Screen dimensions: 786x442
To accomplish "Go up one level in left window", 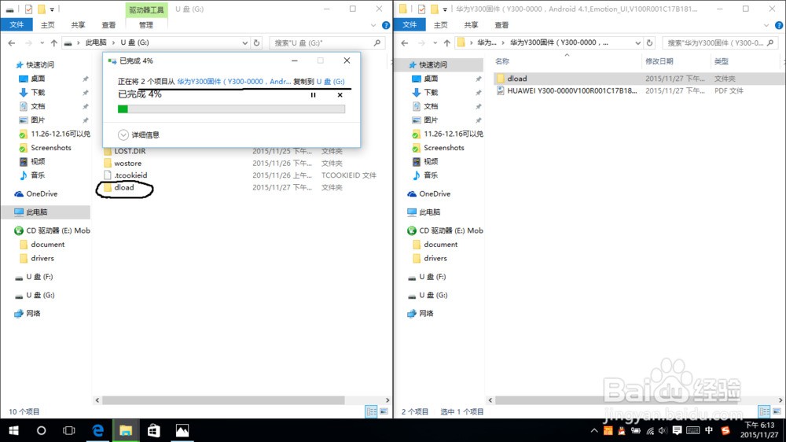I will (53, 42).
